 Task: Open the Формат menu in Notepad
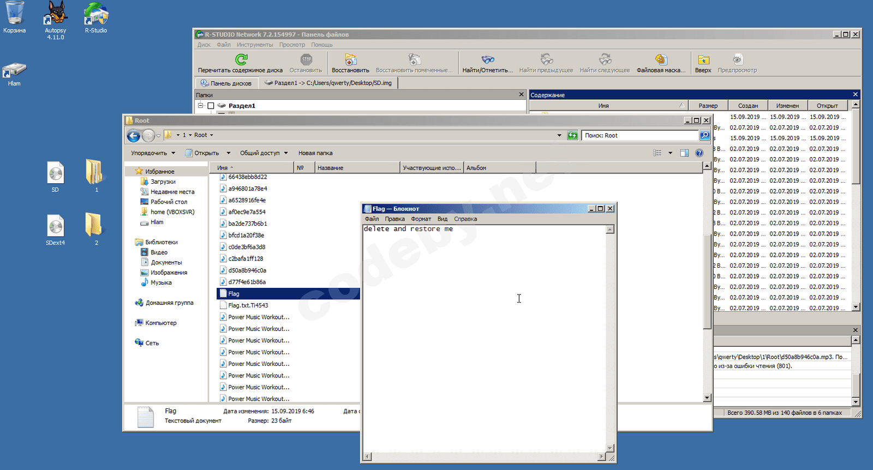[421, 219]
